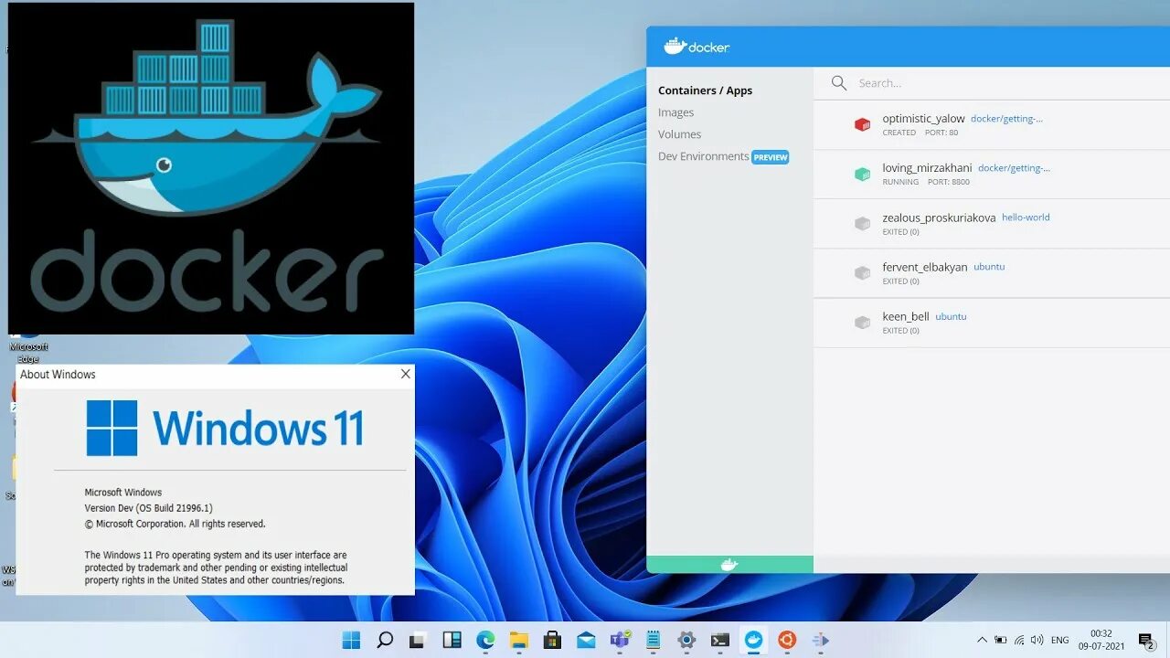1170x658 pixels.
Task: Expand the hidden tray icons chevron
Action: [x=982, y=641]
